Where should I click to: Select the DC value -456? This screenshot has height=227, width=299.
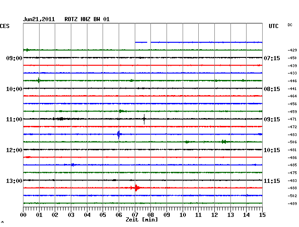292,104
